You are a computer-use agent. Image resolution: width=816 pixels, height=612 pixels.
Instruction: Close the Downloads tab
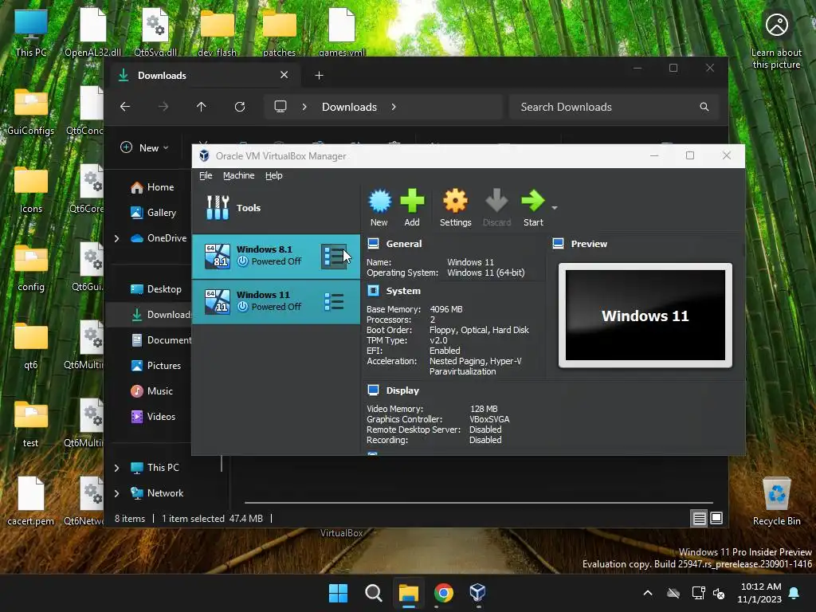[284, 75]
